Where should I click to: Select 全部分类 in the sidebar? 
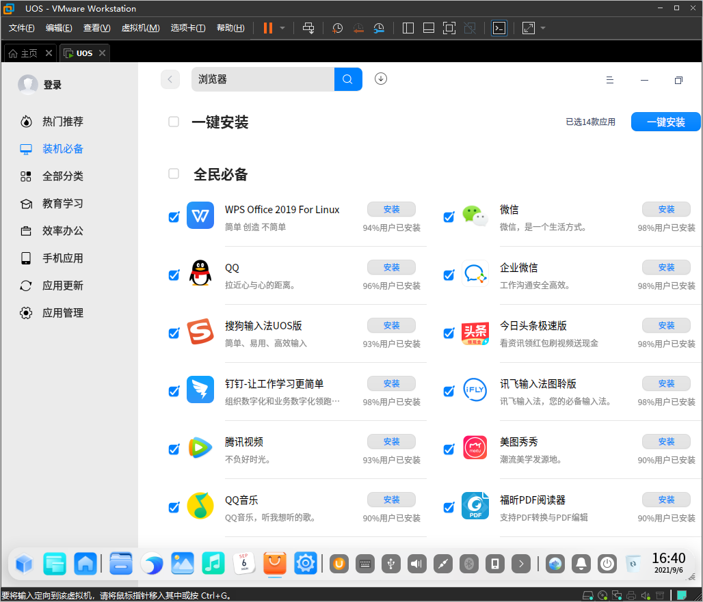pyautogui.click(x=62, y=176)
